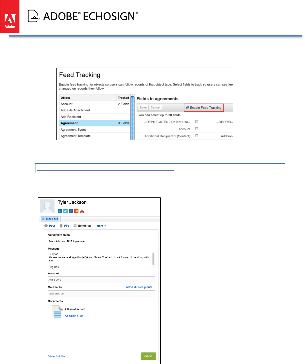Click the attached documents file icon
The width and height of the screenshot is (305, 364).
click(57, 312)
